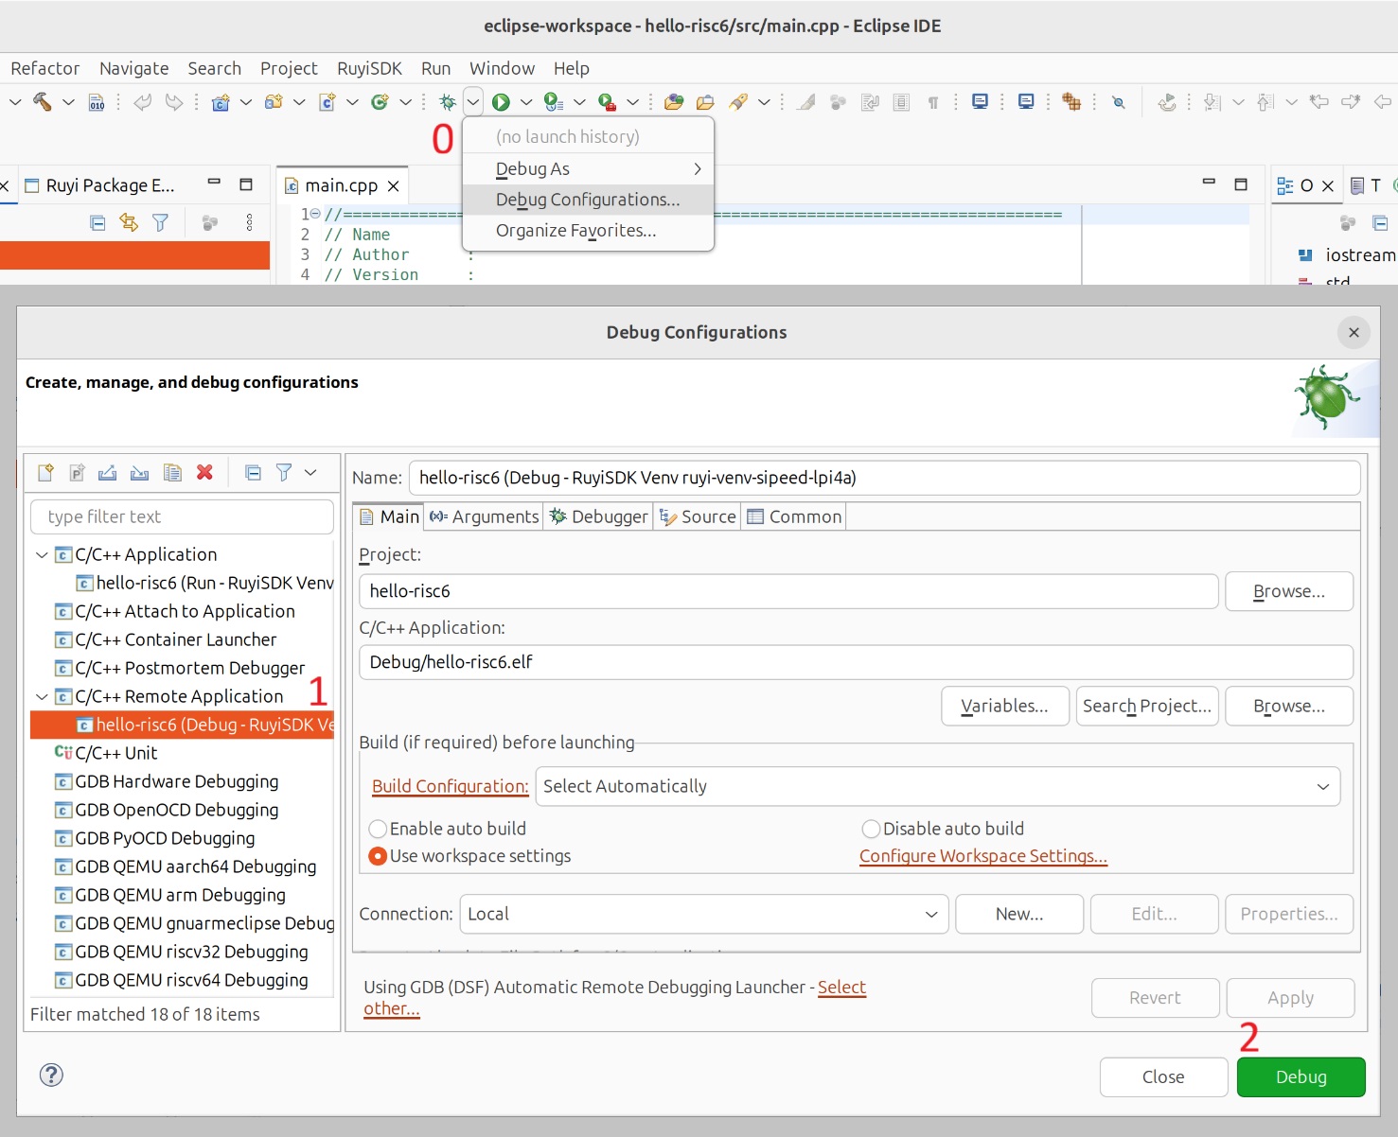Click the green bug Debug toolbar icon

(x=448, y=102)
